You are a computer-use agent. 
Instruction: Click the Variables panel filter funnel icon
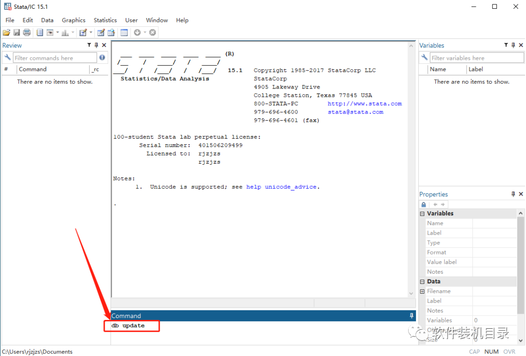click(506, 45)
